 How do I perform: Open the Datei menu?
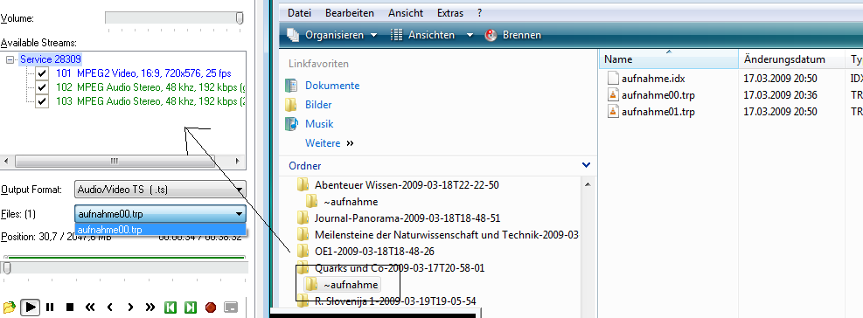click(299, 12)
